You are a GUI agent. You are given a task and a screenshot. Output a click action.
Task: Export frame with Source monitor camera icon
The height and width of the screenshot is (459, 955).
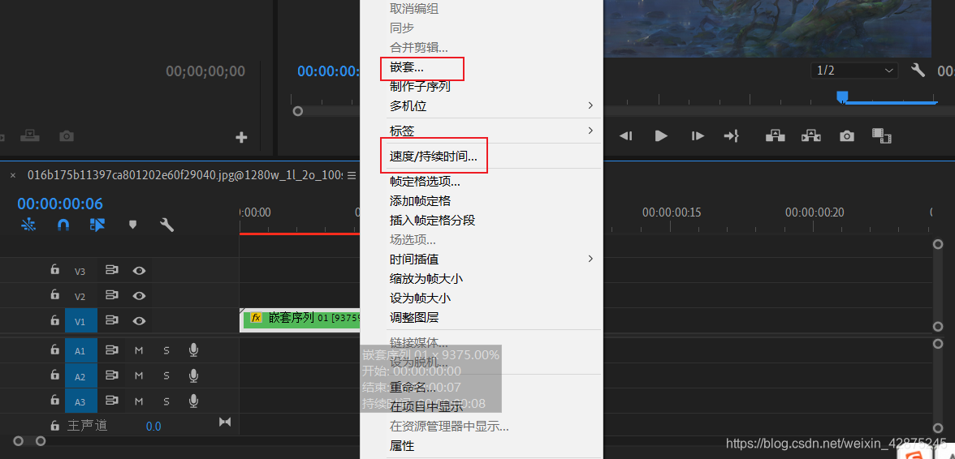coord(67,136)
